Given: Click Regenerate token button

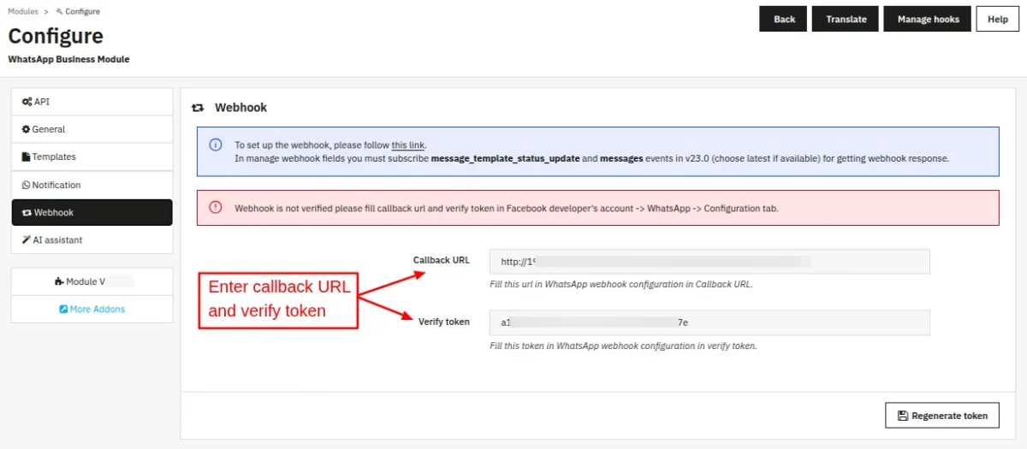Looking at the screenshot, I should pos(941,416).
